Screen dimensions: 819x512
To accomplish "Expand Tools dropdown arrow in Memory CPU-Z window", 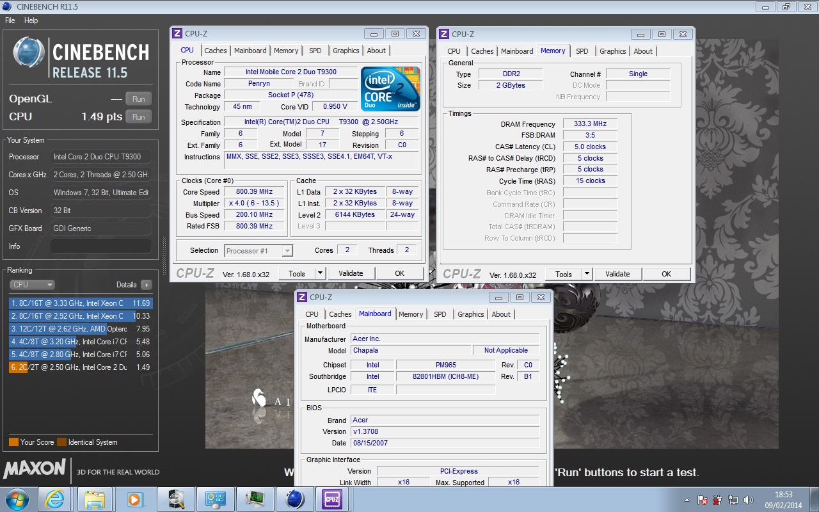I will [587, 274].
